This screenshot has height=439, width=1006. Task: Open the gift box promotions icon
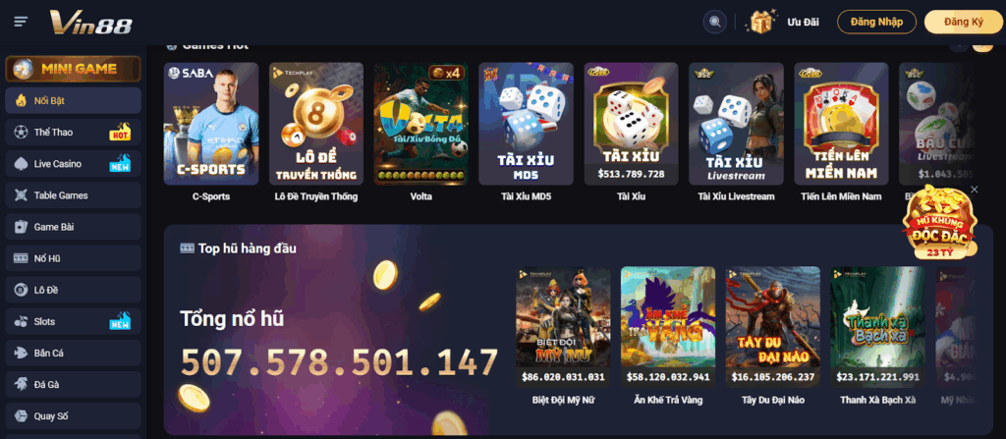point(761,22)
